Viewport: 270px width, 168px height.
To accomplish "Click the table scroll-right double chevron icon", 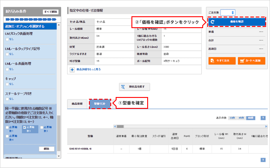I will tap(266, 126).
